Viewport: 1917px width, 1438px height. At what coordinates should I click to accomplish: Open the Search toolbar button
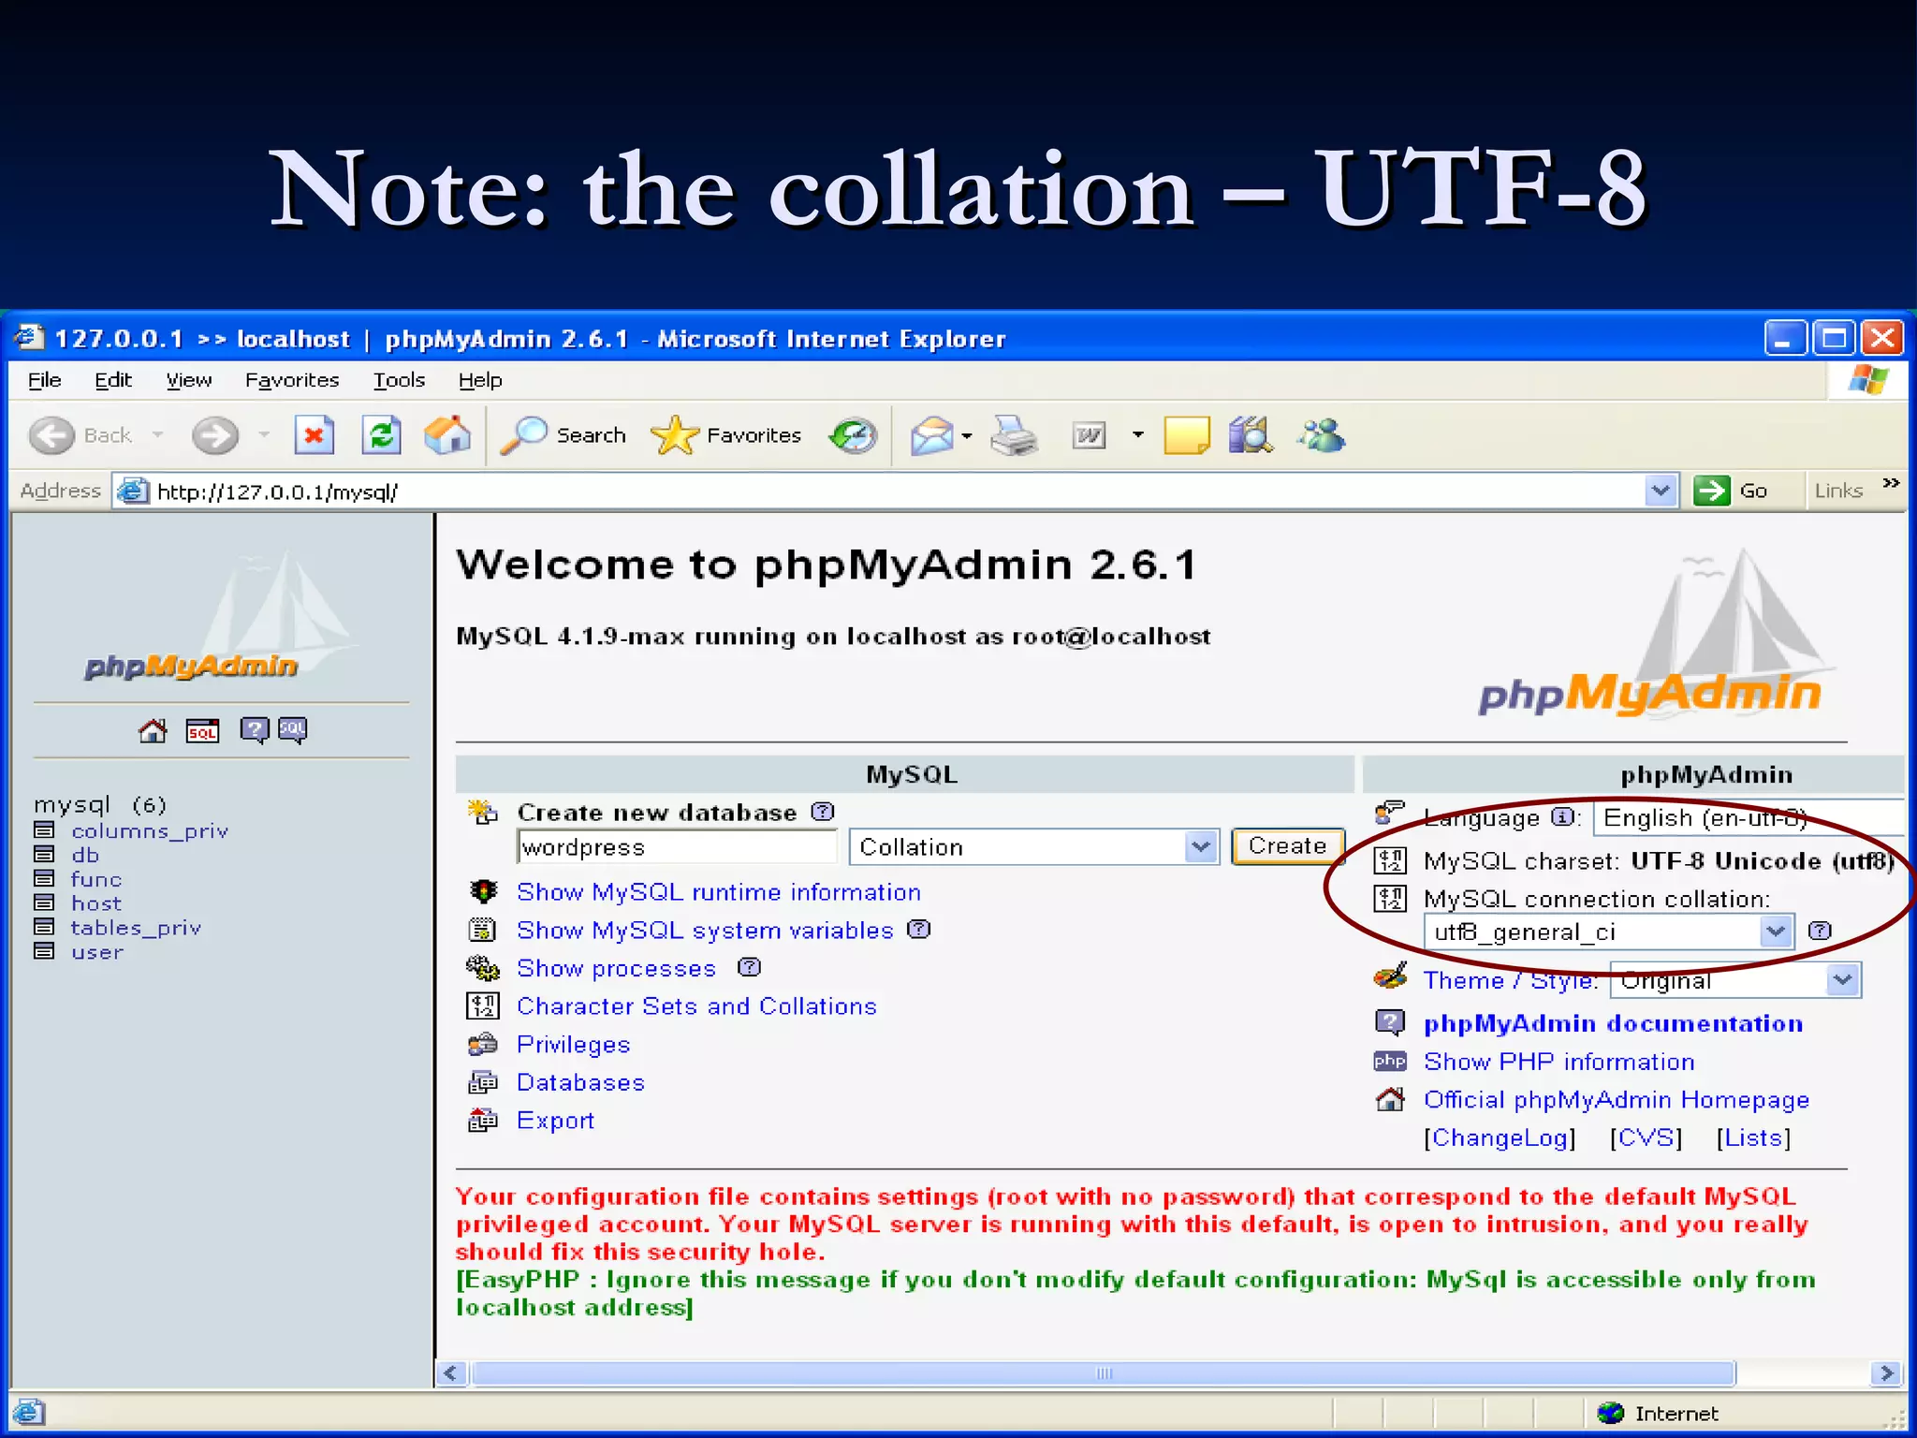coord(563,435)
